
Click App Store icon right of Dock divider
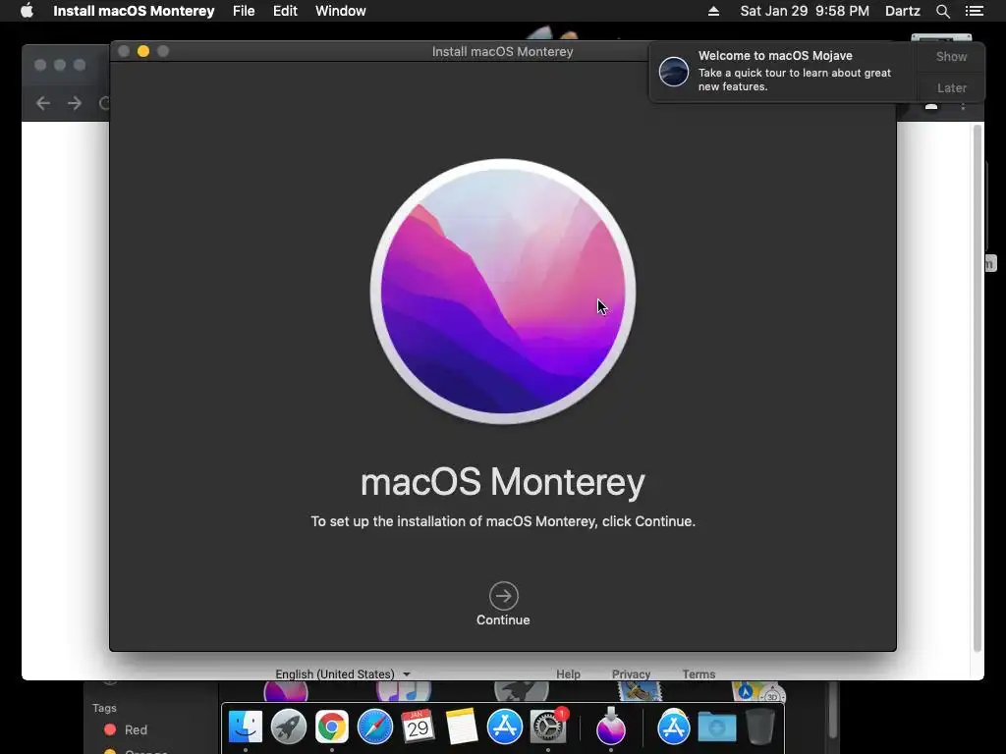674,727
